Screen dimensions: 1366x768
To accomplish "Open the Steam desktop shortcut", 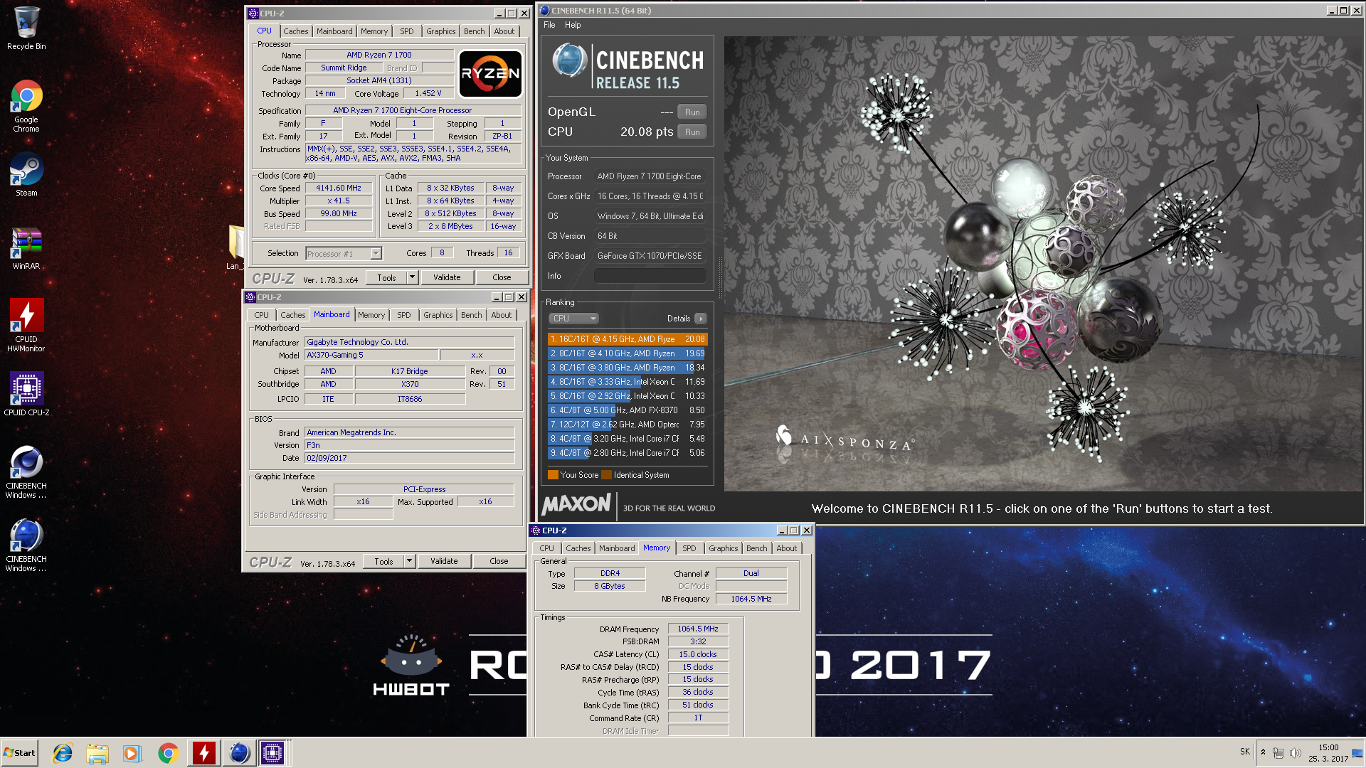I will click(x=26, y=175).
